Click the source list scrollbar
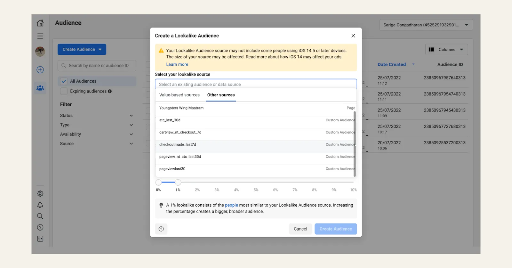The height and width of the screenshot is (268, 512). (x=355, y=144)
